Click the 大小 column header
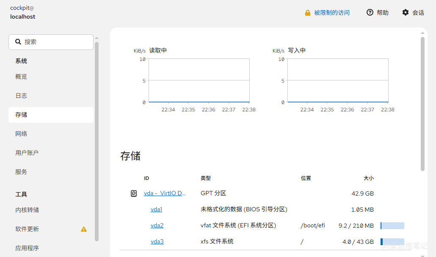The image size is (436, 257). coord(369,178)
